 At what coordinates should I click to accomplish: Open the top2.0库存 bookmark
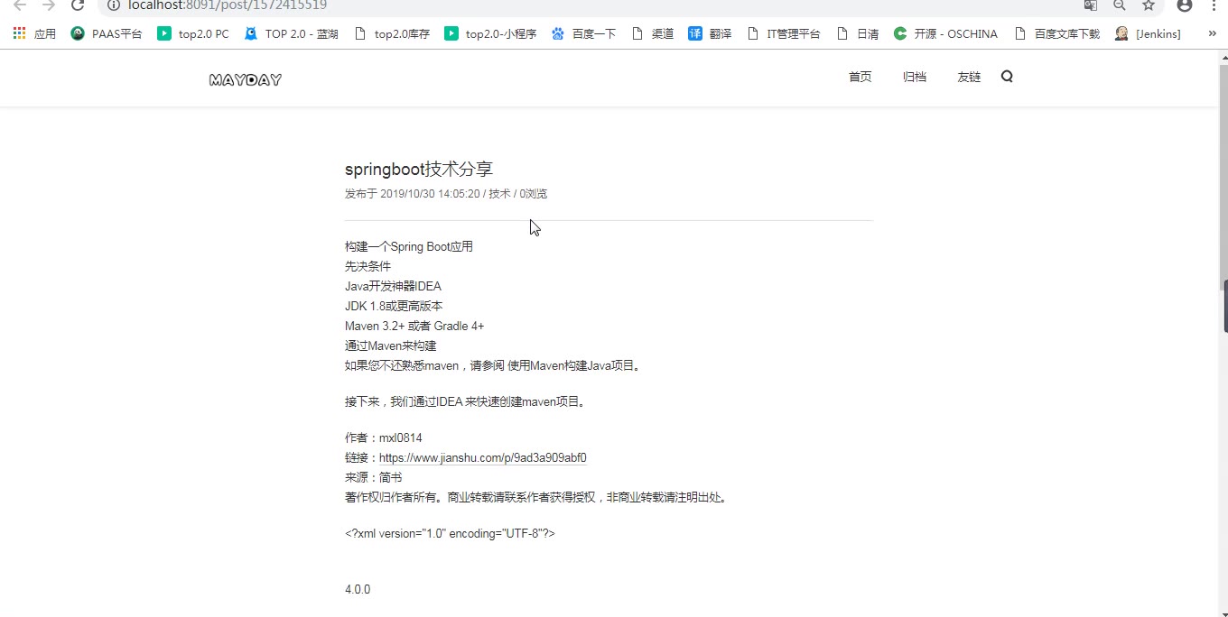pos(392,33)
